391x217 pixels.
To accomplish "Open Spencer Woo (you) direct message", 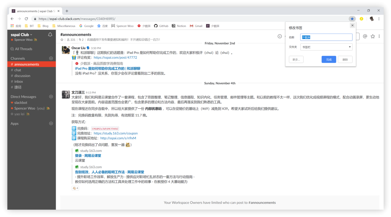I will tap(32, 108).
